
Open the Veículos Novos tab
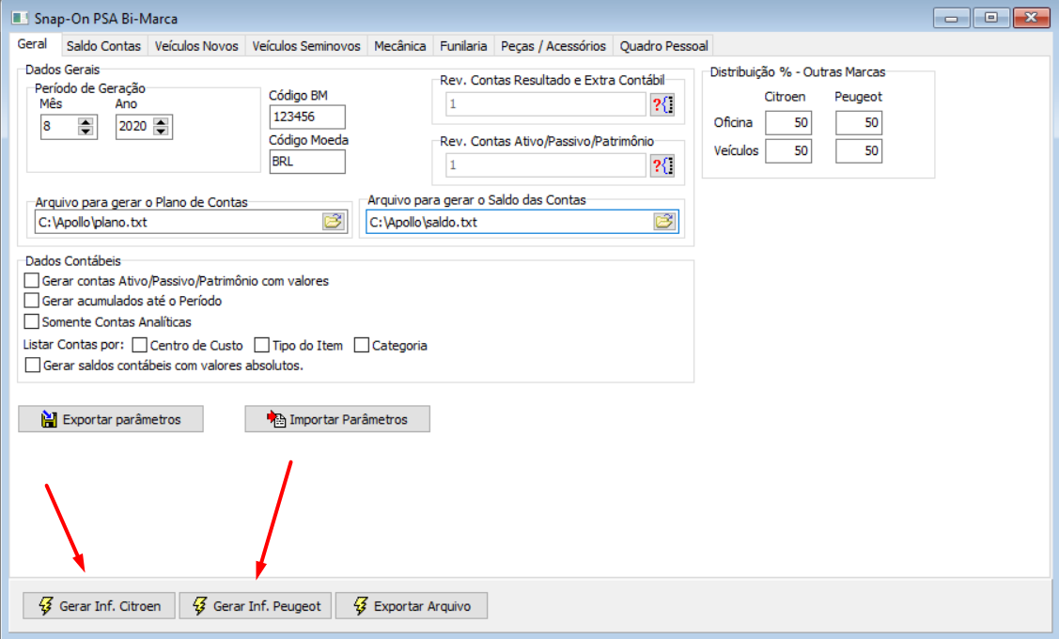coord(196,46)
